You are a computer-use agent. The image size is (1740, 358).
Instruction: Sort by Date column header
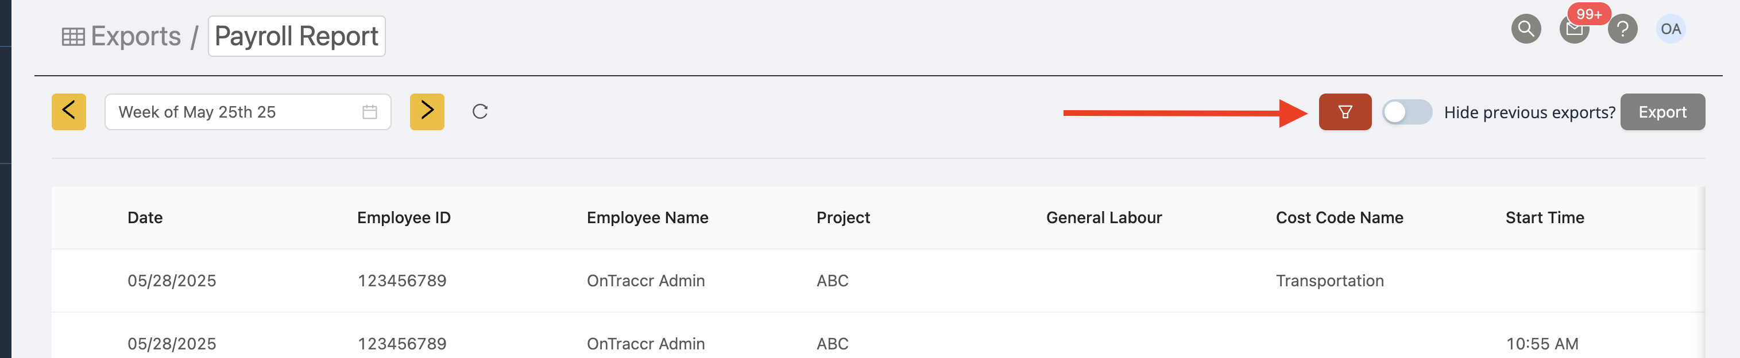[145, 218]
